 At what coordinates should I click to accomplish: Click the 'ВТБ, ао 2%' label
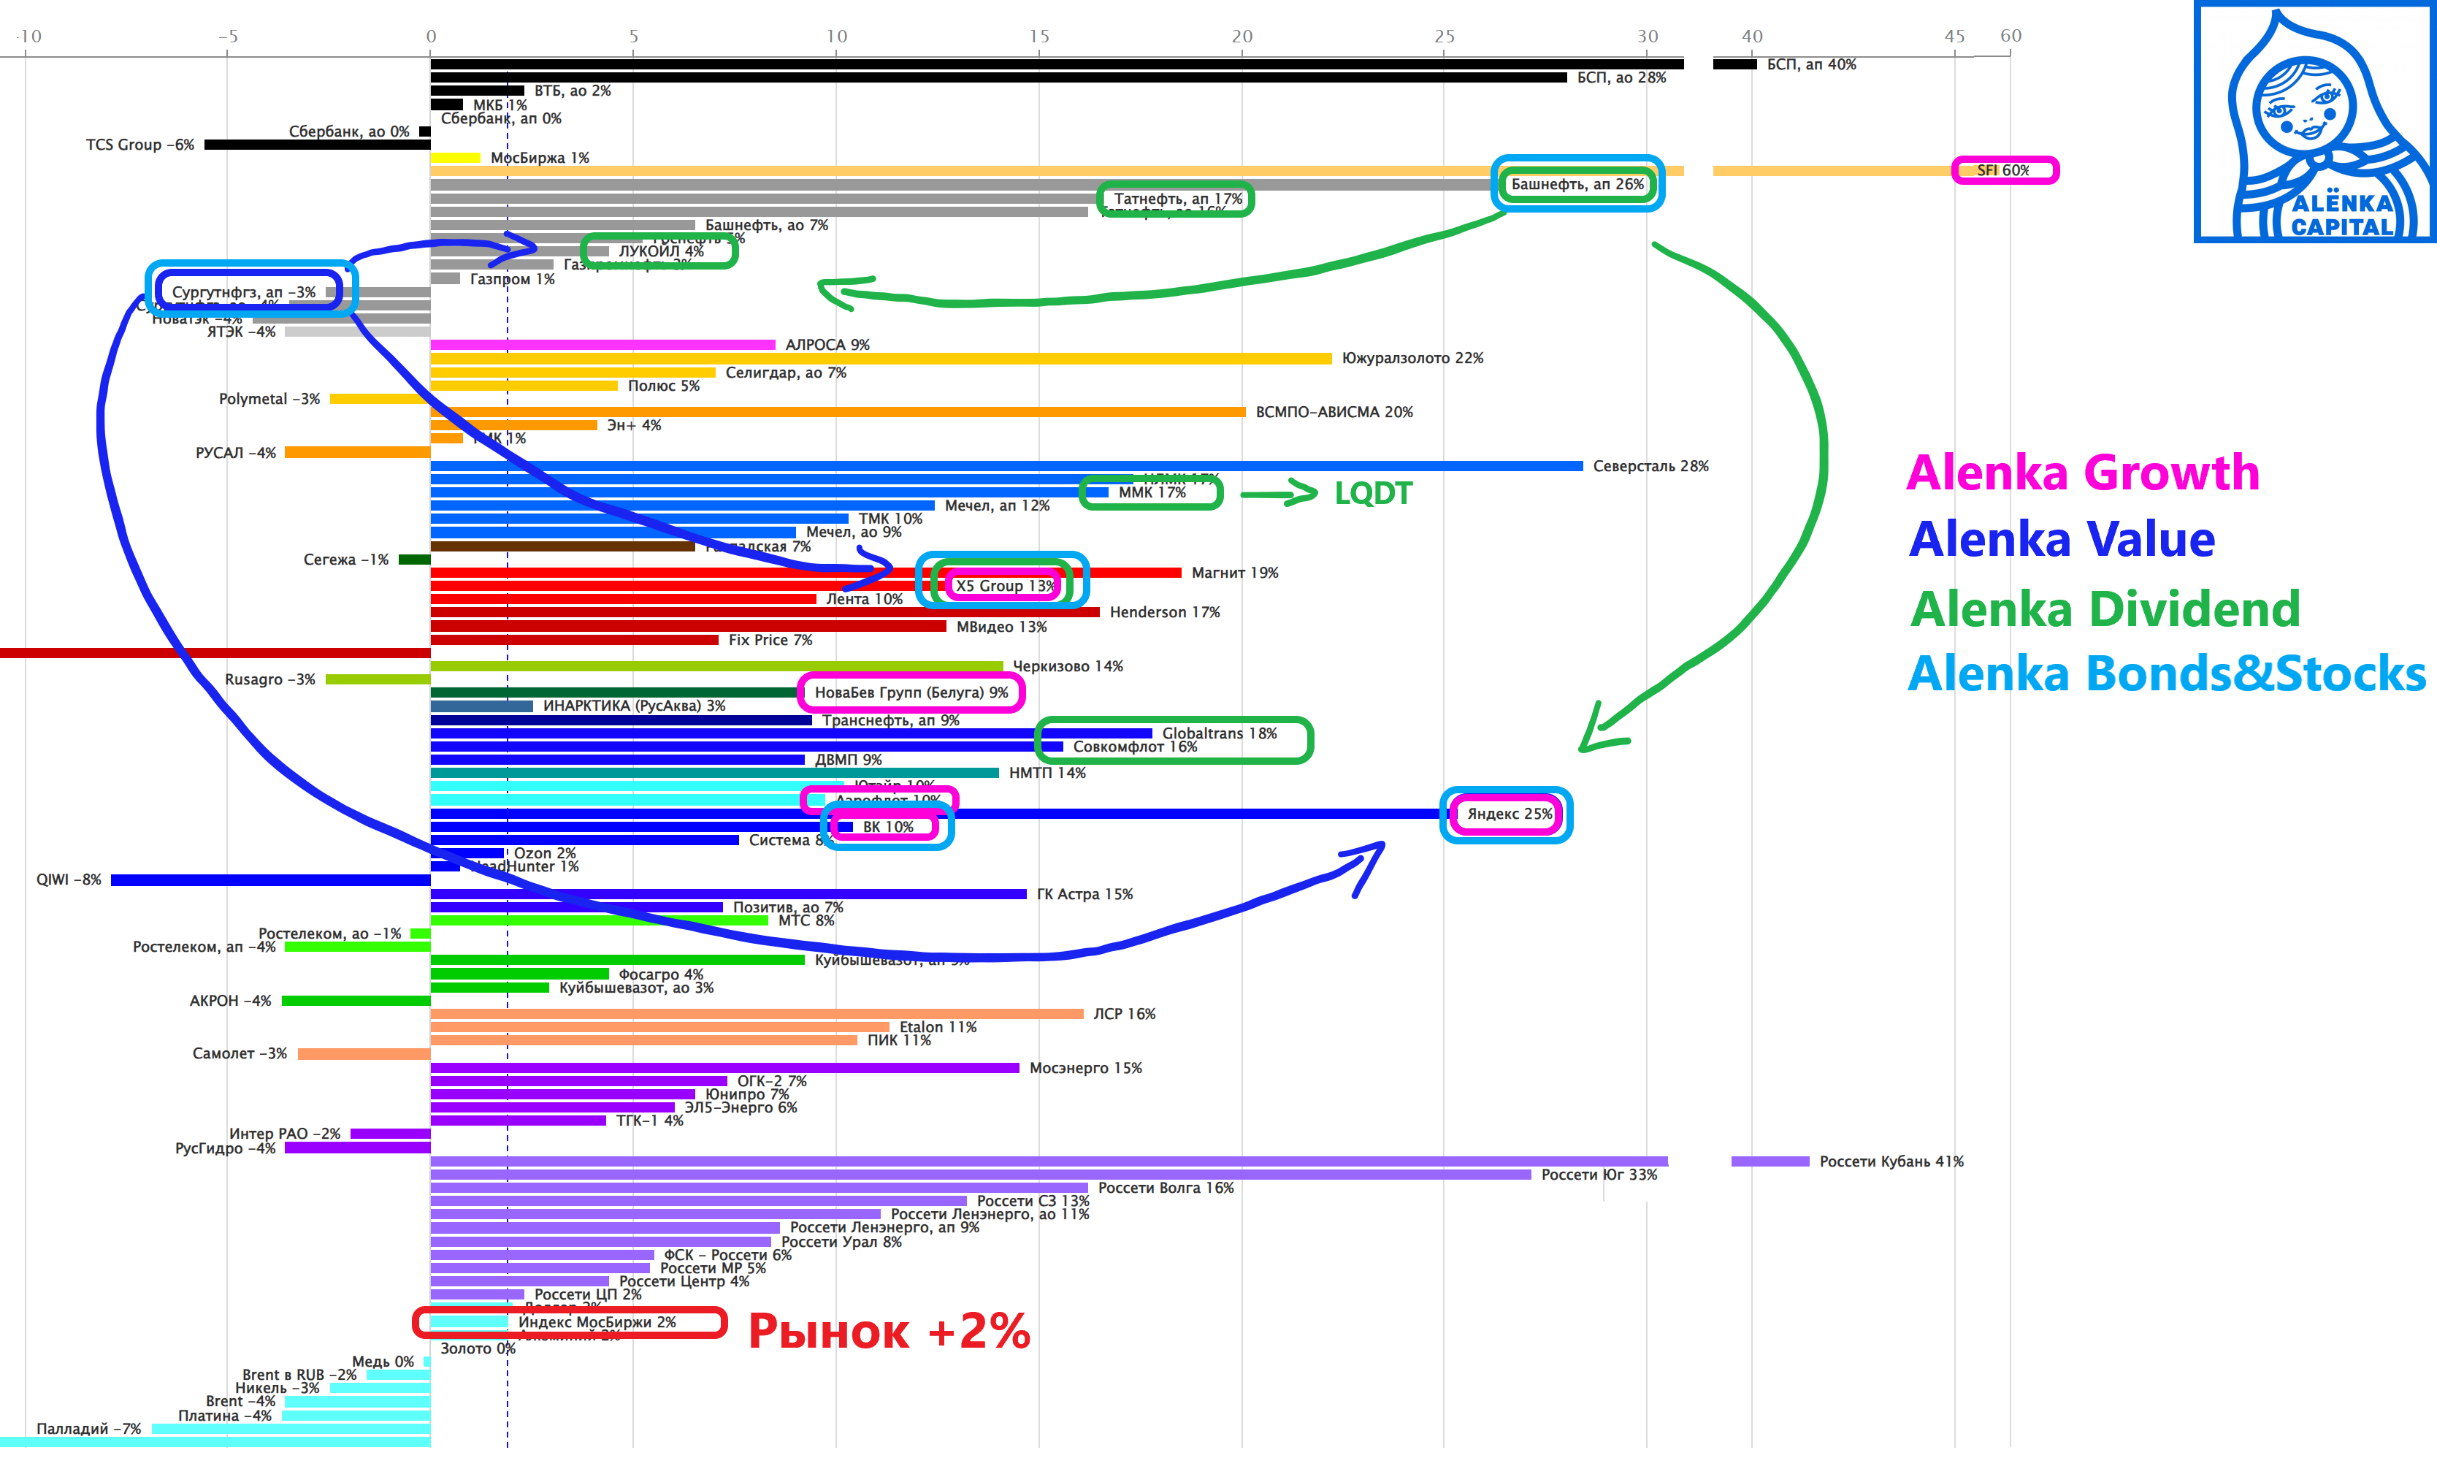pos(573,91)
